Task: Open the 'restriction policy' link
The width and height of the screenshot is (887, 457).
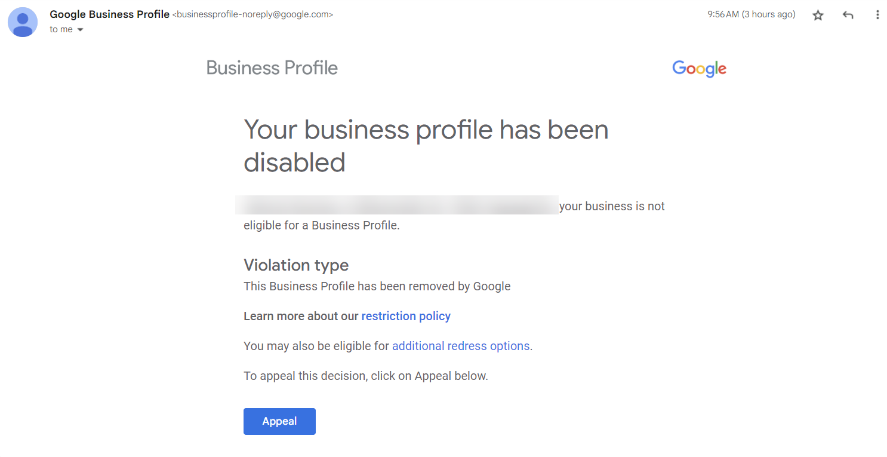Action: 406,316
